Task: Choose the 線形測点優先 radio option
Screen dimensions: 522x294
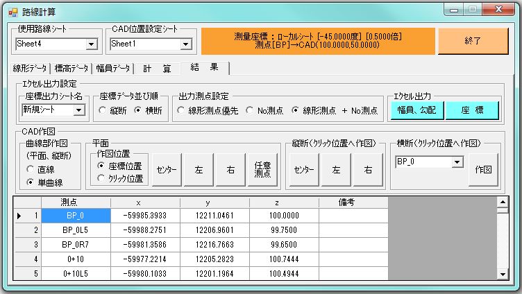Action: coord(181,110)
